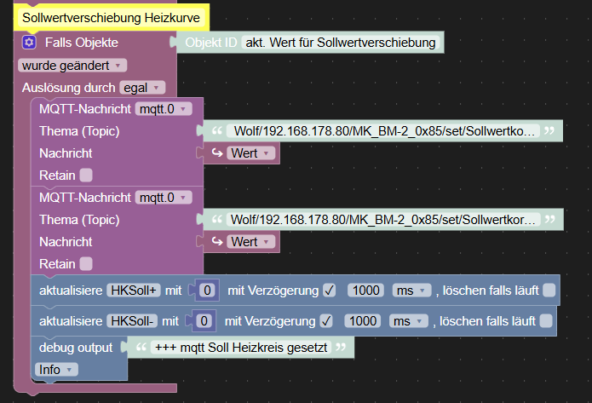Click the gear mutator icon on Falls Objekte
The height and width of the screenshot is (403, 592).
[x=29, y=43]
